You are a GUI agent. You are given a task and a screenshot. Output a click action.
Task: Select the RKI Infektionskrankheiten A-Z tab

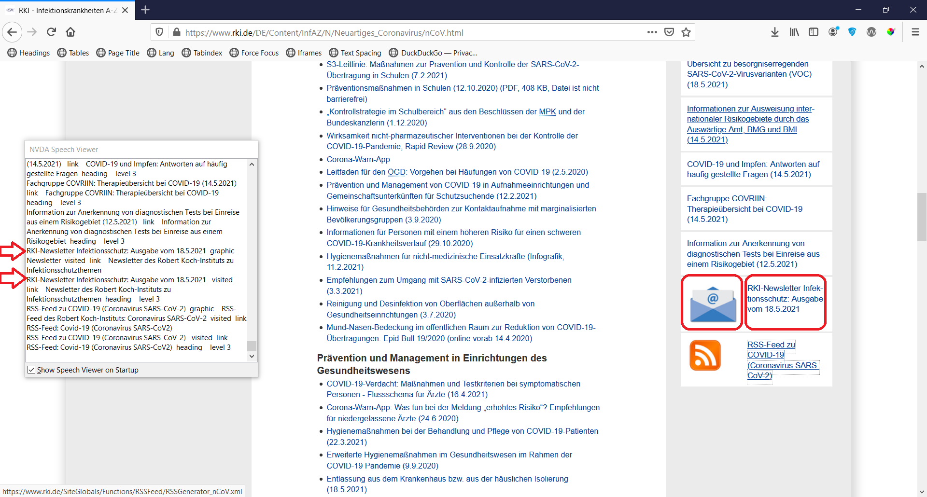pyautogui.click(x=68, y=10)
